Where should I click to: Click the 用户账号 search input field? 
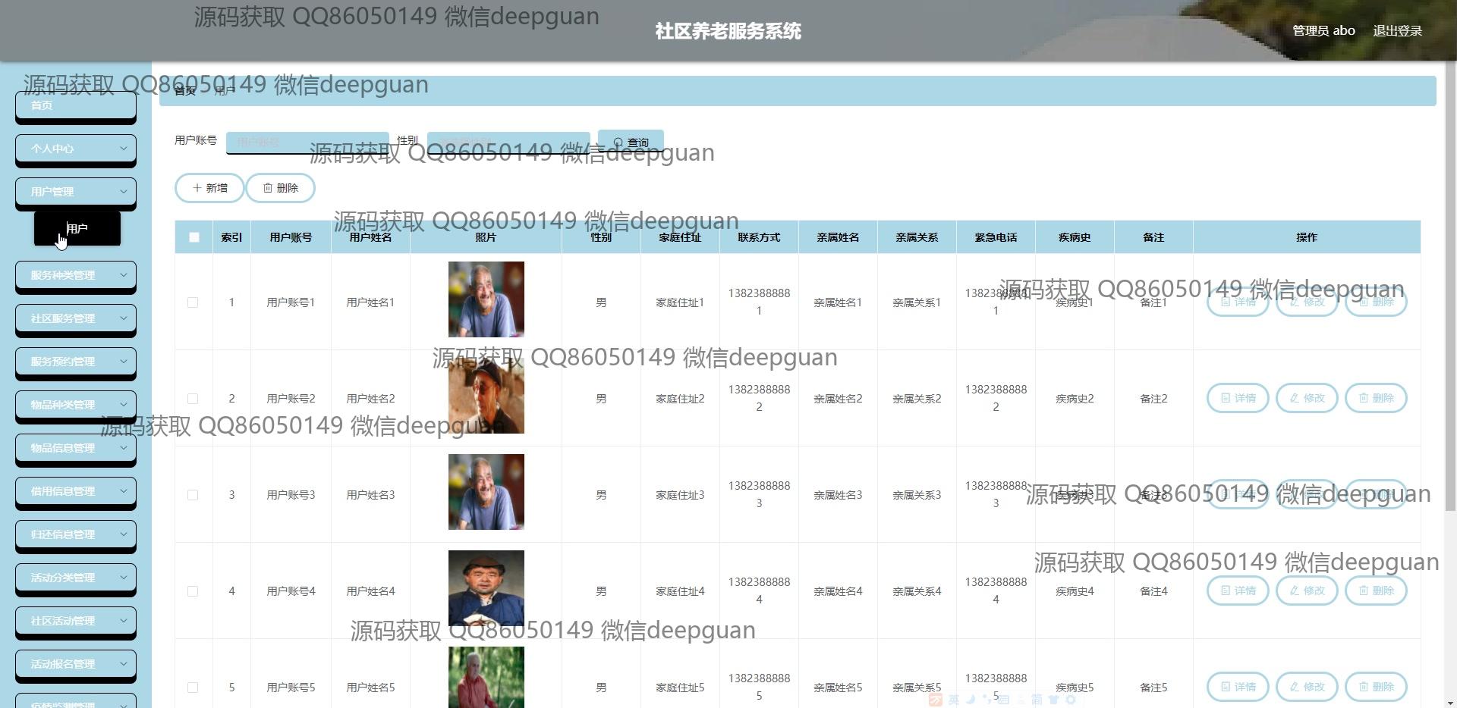click(x=307, y=142)
